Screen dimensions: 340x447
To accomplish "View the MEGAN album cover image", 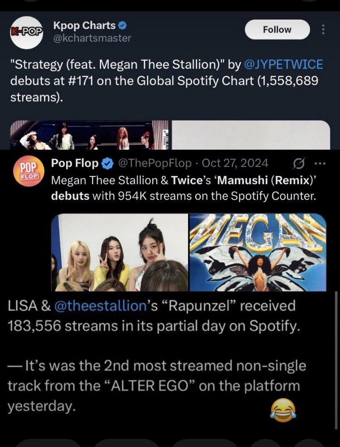I will (x=258, y=253).
